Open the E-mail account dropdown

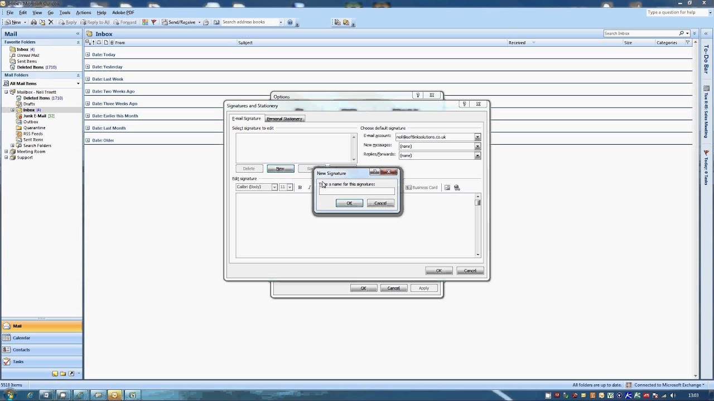coord(477,137)
